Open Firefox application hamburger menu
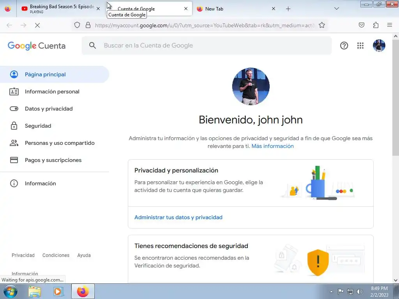 389,25
